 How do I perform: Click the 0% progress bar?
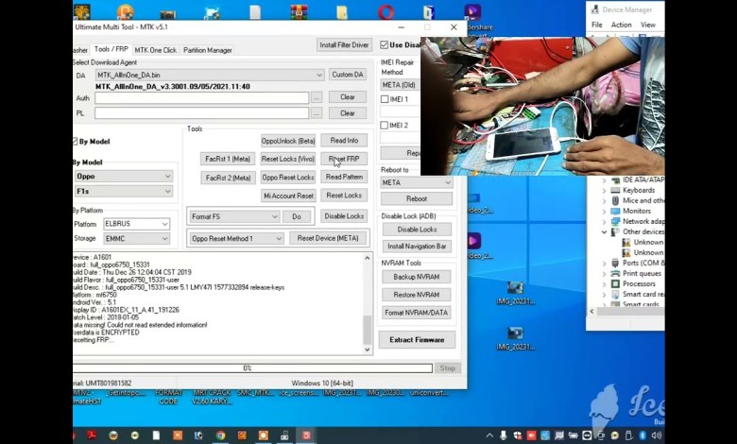point(252,368)
